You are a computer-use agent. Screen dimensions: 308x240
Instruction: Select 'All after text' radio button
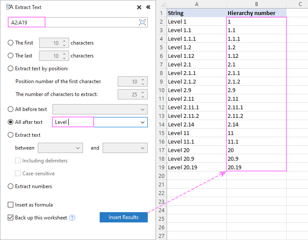(10, 122)
